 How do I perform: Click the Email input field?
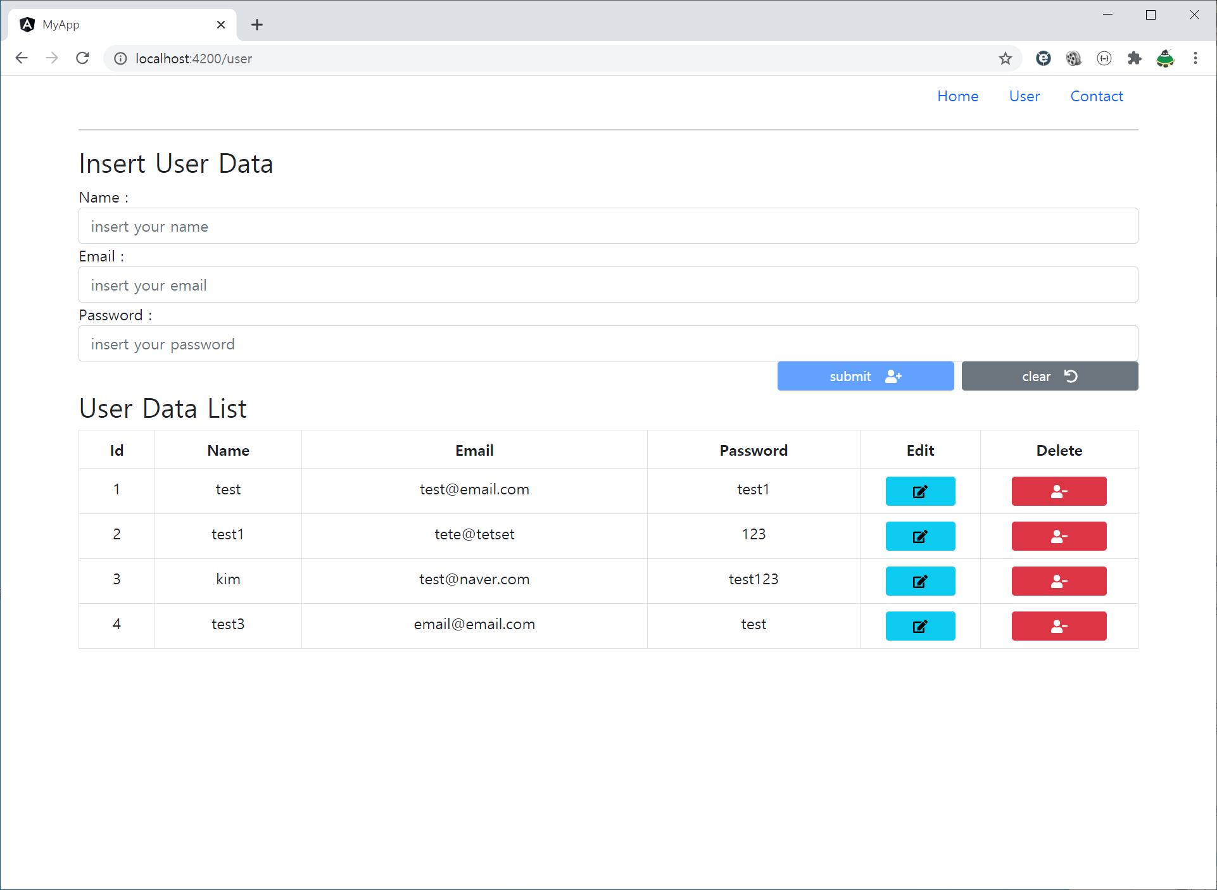pos(608,285)
